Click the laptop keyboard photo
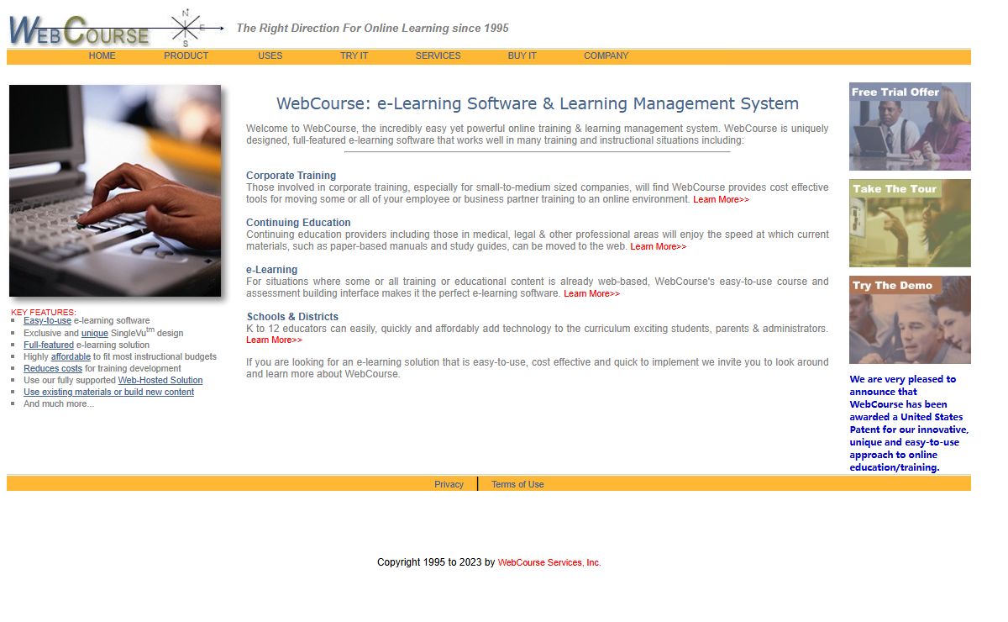This screenshot has width=1008, height=622. click(x=116, y=191)
